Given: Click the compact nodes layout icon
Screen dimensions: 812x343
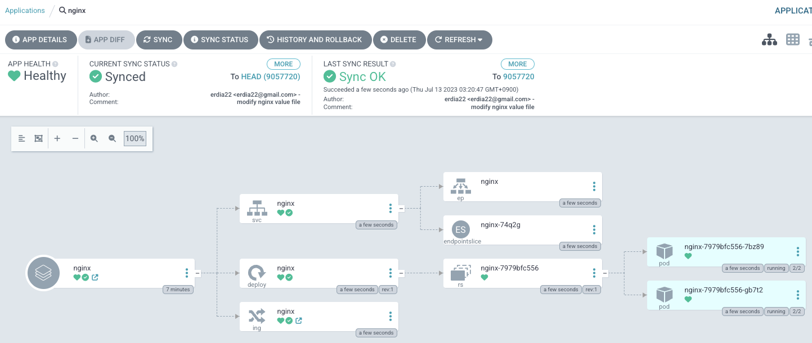Looking at the screenshot, I should (x=22, y=138).
